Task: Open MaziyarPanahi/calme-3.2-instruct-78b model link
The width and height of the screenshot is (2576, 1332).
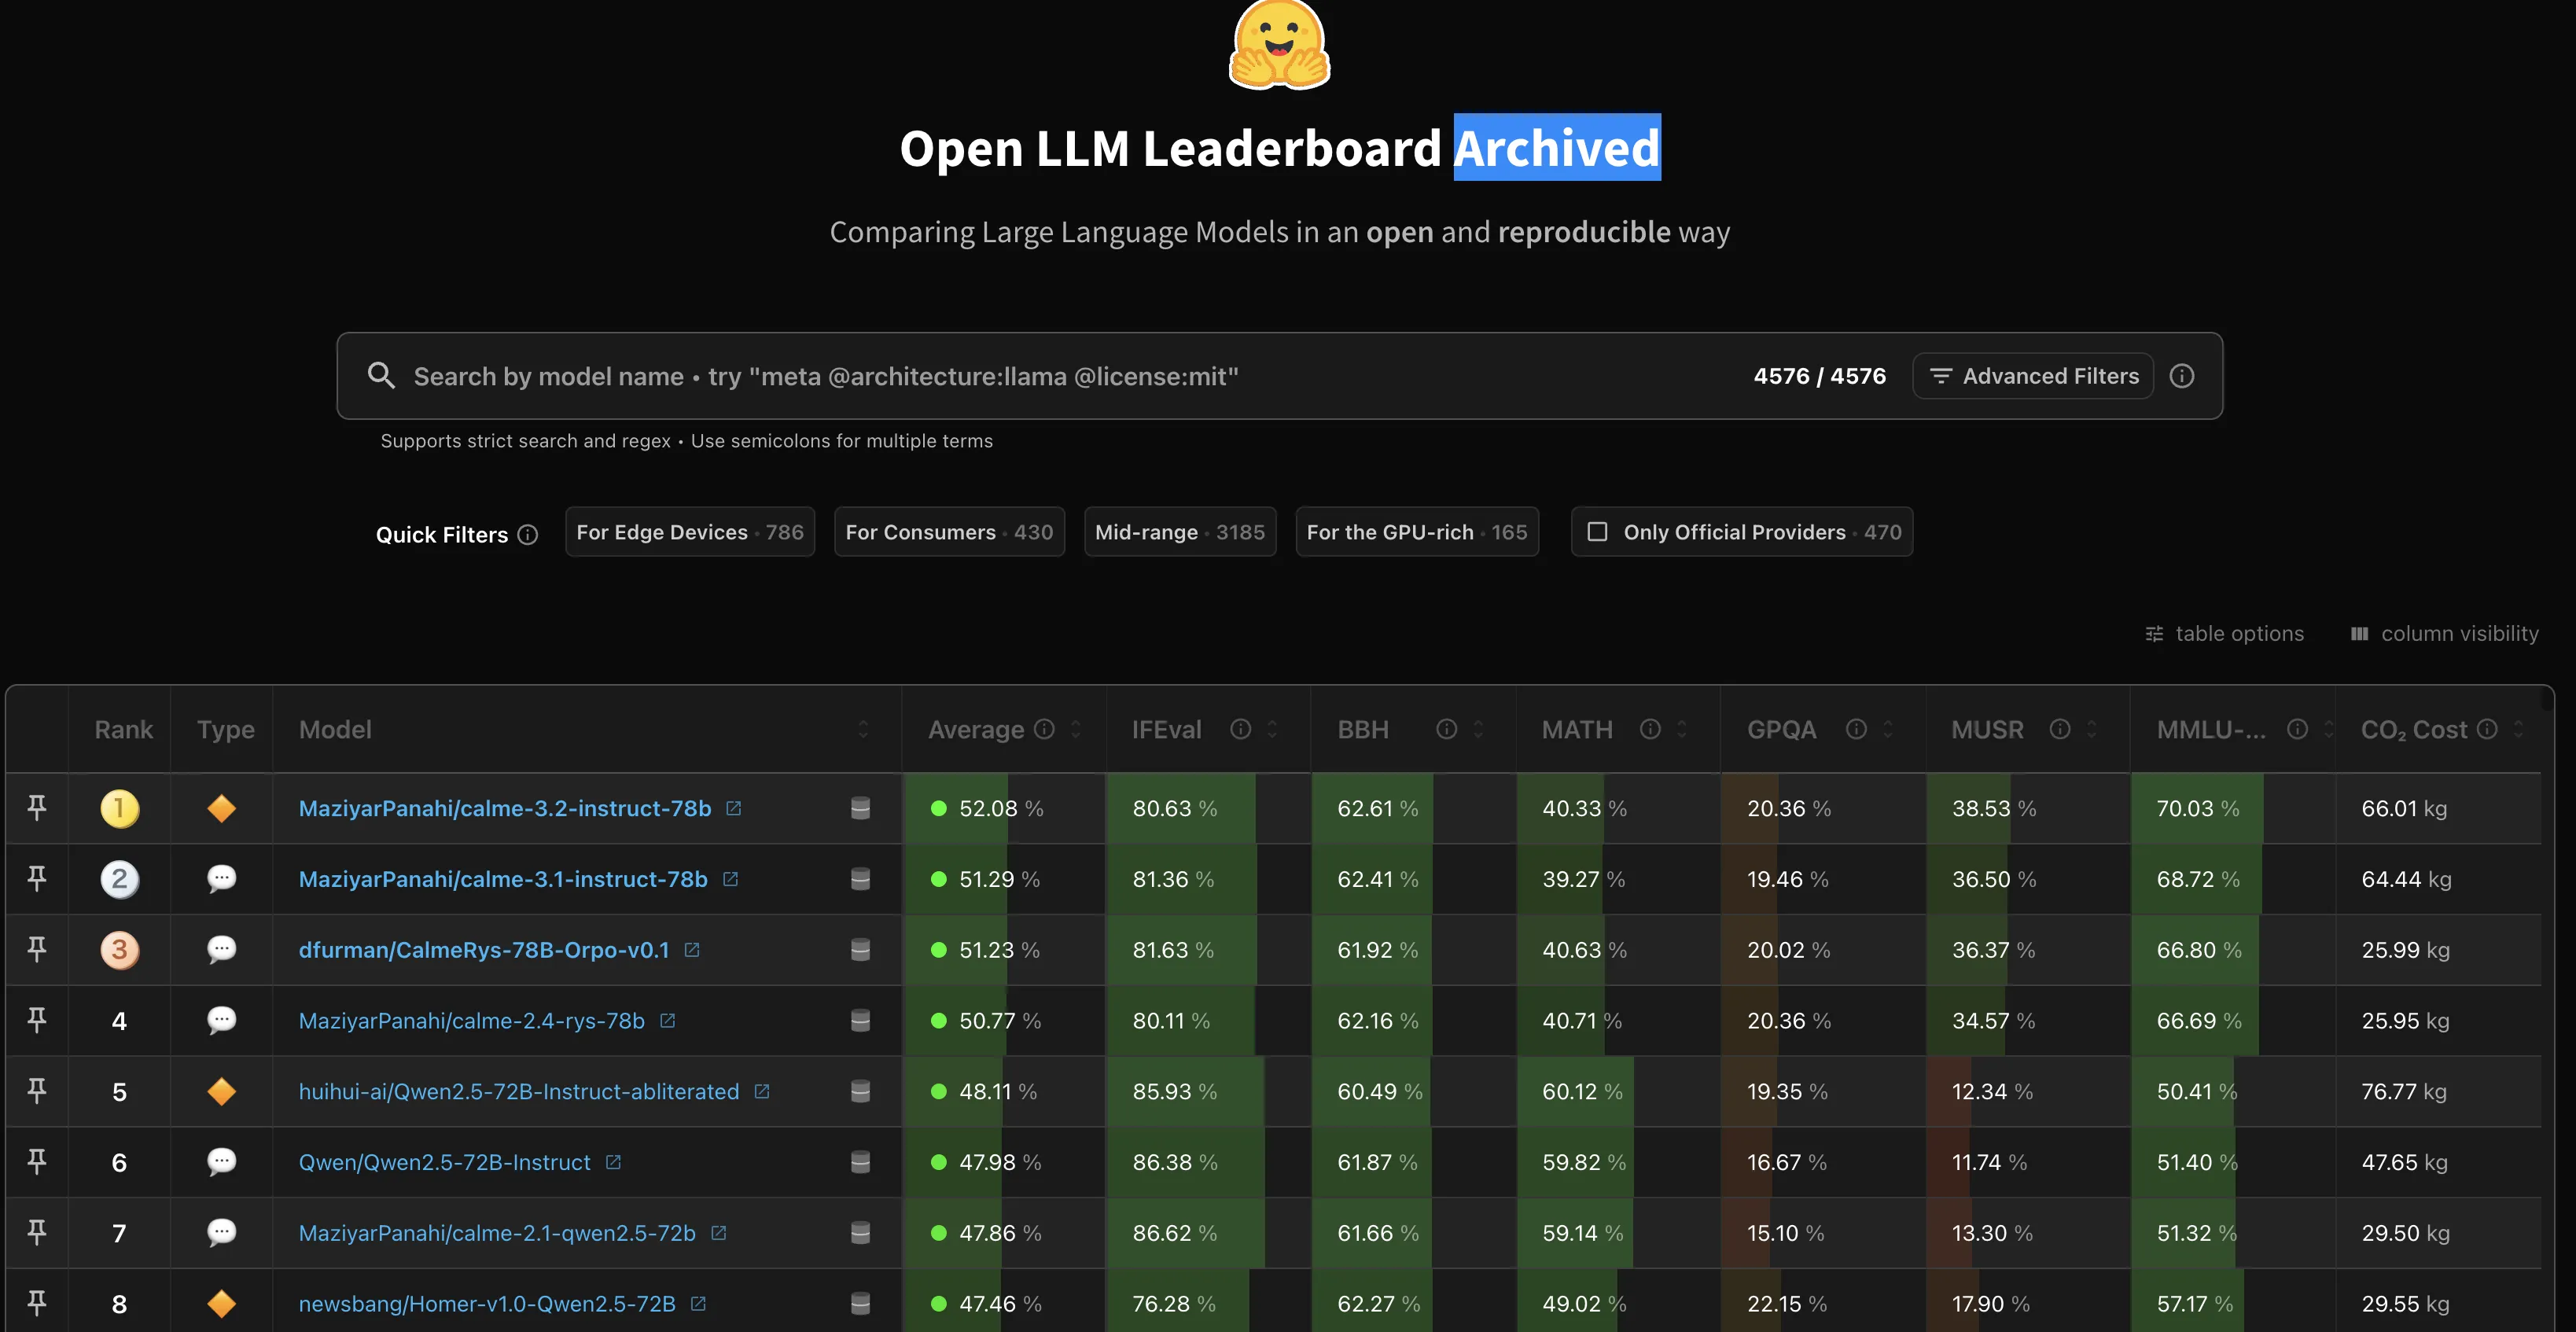Action: click(505, 808)
